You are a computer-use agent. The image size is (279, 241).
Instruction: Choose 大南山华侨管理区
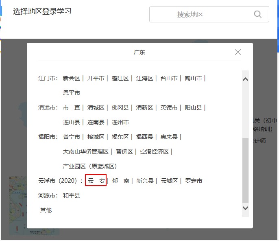pyautogui.click(x=85, y=151)
